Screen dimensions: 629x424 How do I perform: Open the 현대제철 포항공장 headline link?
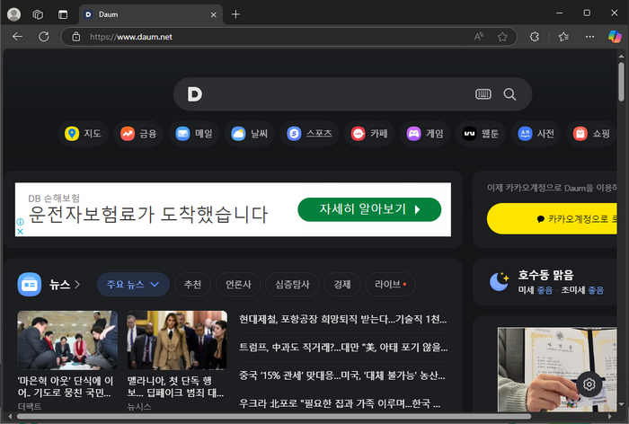tap(342, 319)
